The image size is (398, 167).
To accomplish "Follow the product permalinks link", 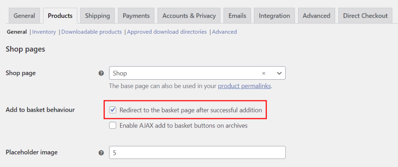I will (x=244, y=86).
